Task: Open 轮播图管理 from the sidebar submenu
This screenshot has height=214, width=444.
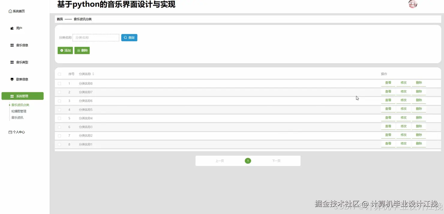Action: click(x=19, y=111)
